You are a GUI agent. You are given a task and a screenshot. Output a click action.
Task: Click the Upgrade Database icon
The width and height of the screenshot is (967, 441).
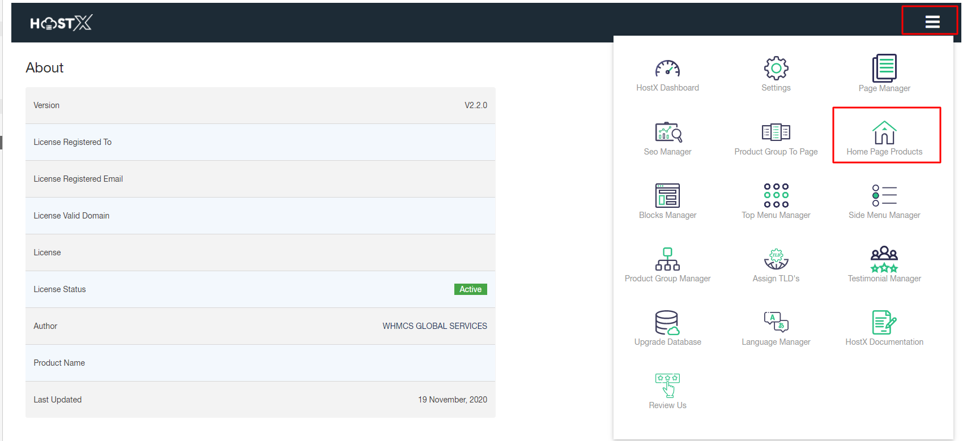[667, 323]
